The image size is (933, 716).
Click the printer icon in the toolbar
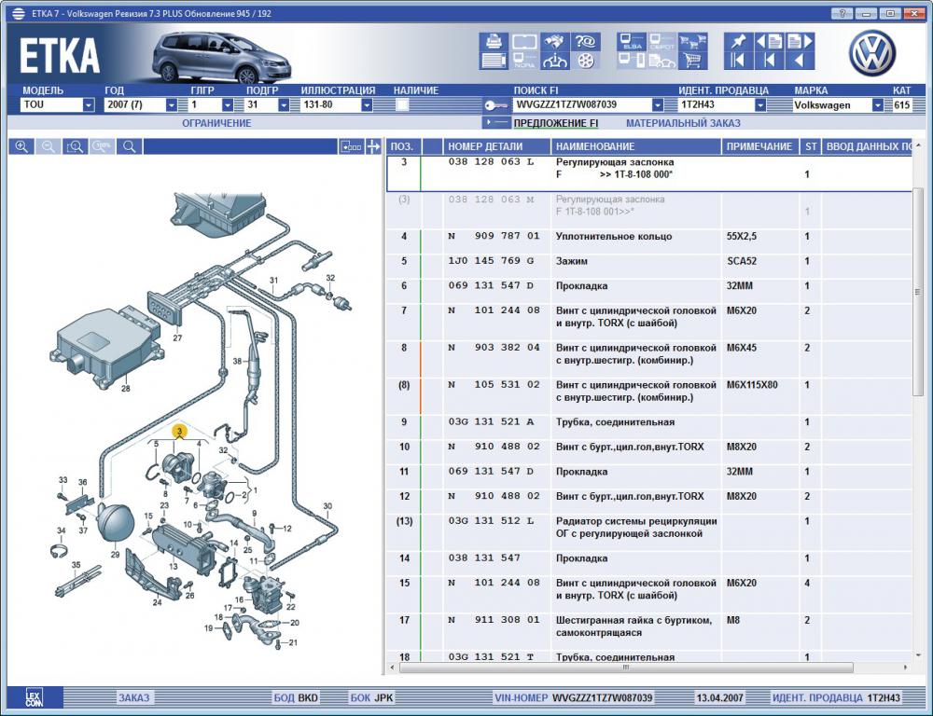tap(494, 42)
